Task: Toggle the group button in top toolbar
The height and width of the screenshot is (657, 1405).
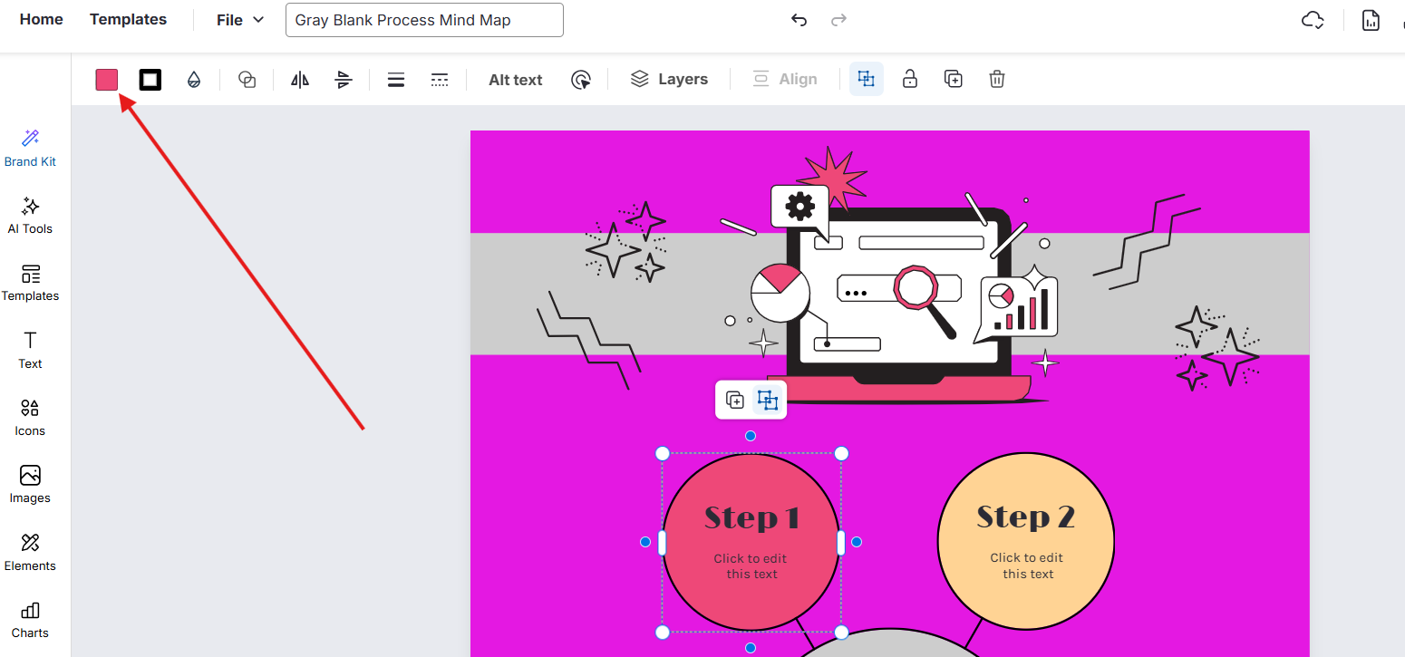Action: pos(867,79)
